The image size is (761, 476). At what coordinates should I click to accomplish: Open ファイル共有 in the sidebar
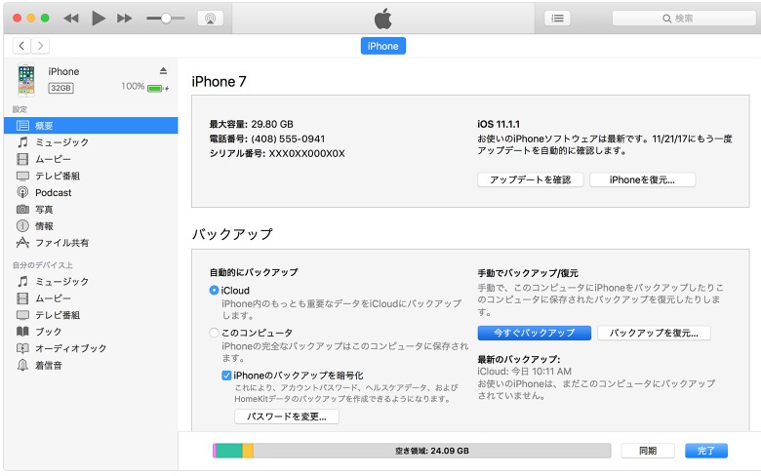coord(61,243)
